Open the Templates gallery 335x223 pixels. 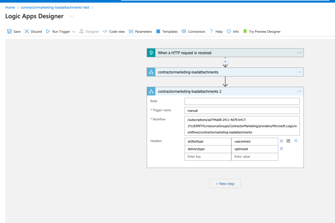point(170,32)
